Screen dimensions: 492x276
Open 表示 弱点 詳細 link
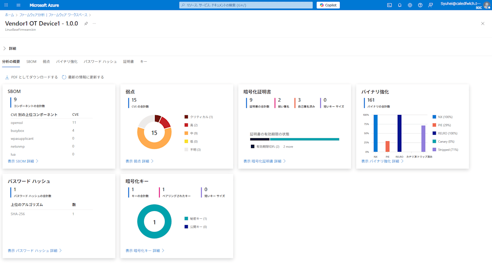point(139,161)
